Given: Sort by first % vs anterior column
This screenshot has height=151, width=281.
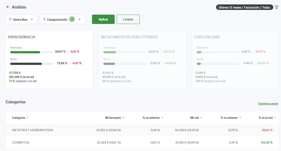Looking at the screenshot, I should [x=153, y=118].
